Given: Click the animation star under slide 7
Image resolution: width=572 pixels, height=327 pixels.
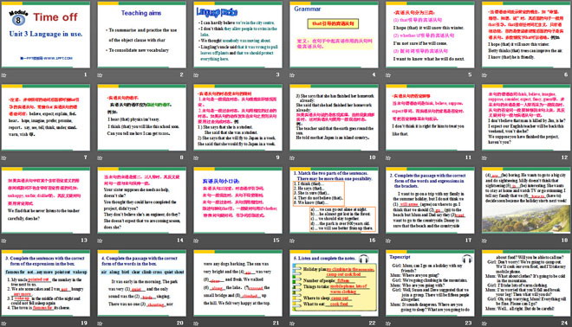Looking at the screenshot, I should pos(3,158).
